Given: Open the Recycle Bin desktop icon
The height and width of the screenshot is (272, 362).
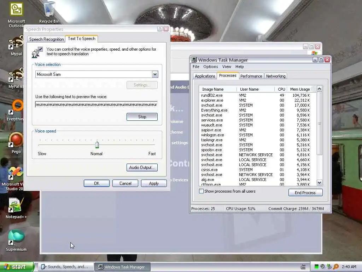Looking at the screenshot, I should [49, 12].
